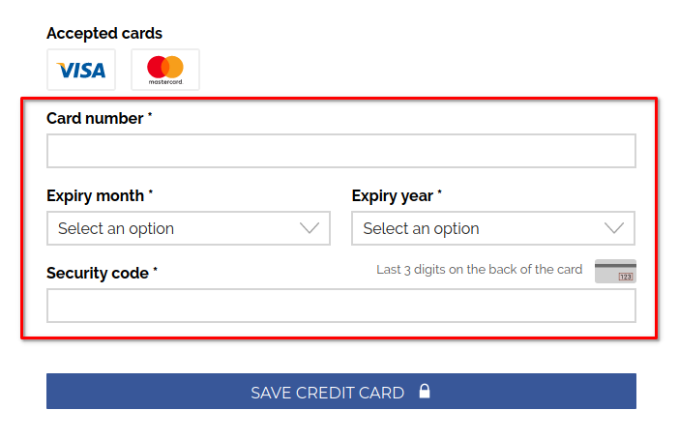Click the 'Last 3 digits' hint text
Viewport: 679px width, 440px height.
479,270
